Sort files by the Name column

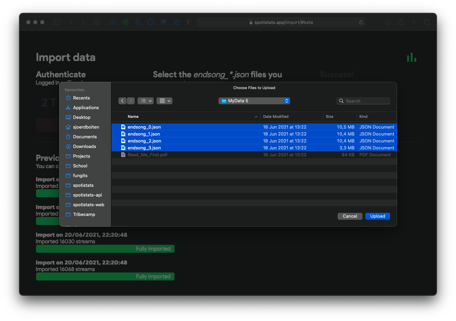[x=133, y=117]
